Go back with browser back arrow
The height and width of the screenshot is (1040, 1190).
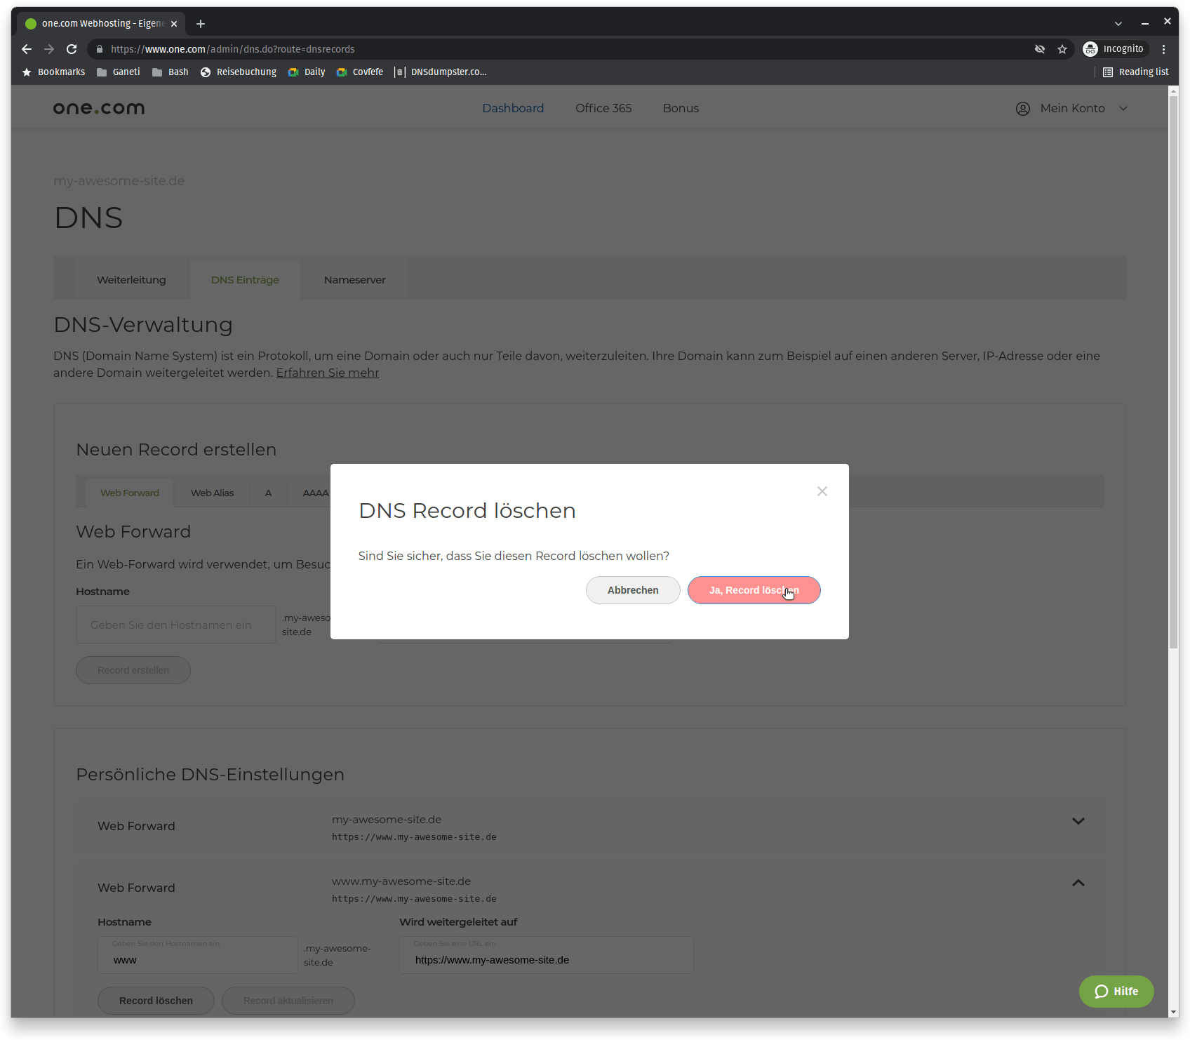[x=27, y=49]
